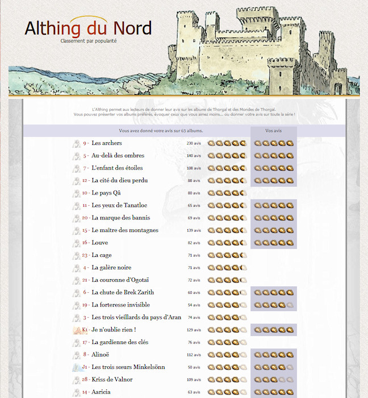Click the series icon beside Louve
The height and width of the screenshot is (398, 368).
[x=76, y=243]
